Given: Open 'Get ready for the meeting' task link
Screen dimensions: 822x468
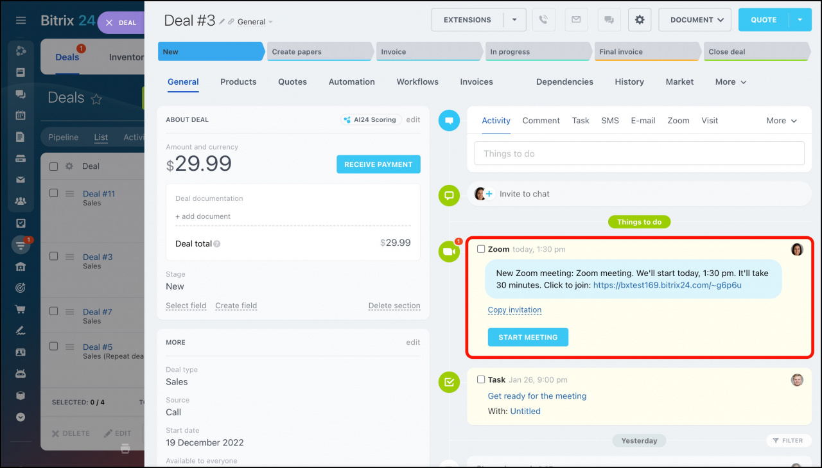Looking at the screenshot, I should coord(537,396).
